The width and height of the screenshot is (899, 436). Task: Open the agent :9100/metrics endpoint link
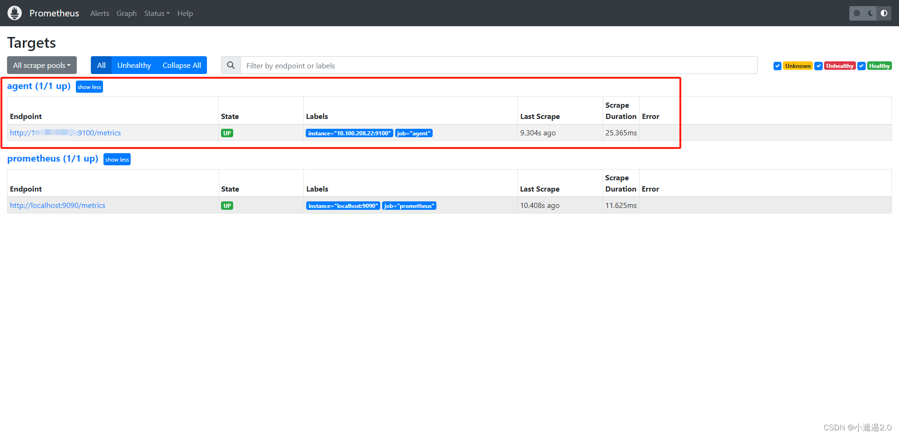coord(66,133)
